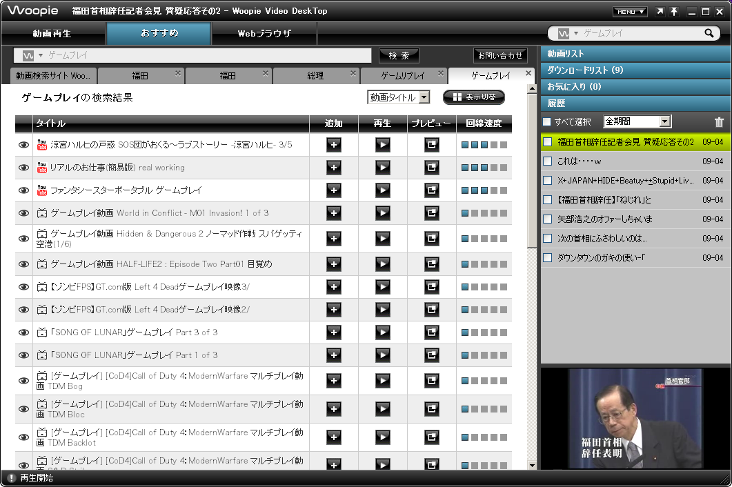Preview the HALF-LIFE2 Episode Two video

(x=431, y=264)
